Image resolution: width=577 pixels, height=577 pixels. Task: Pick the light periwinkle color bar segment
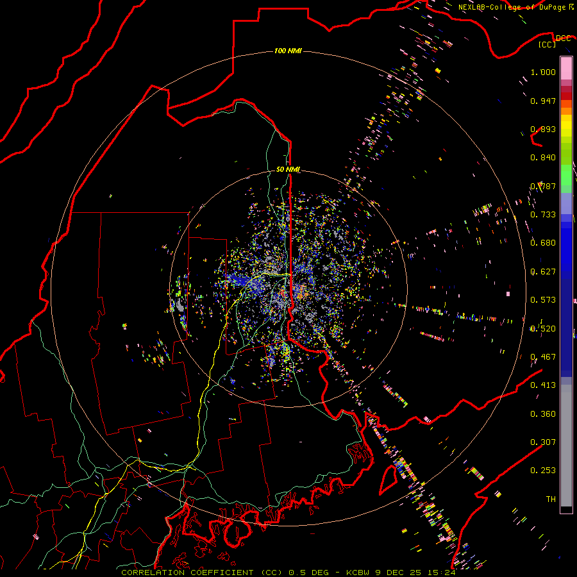tap(566, 203)
